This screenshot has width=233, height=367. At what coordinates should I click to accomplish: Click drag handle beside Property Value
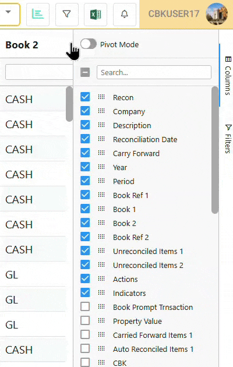point(101,320)
